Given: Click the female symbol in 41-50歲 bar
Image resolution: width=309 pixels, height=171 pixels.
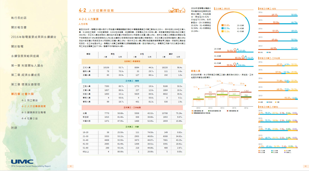Looking at the screenshot, I should pyautogui.click(x=234, y=65).
